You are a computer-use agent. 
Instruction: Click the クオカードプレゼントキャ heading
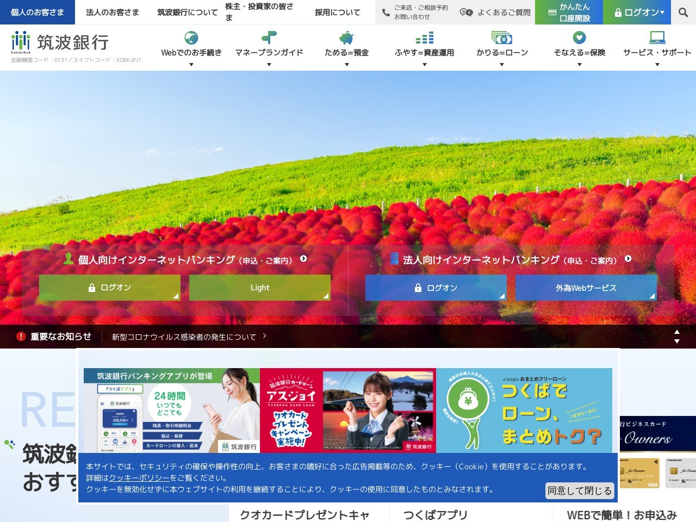tap(304, 514)
